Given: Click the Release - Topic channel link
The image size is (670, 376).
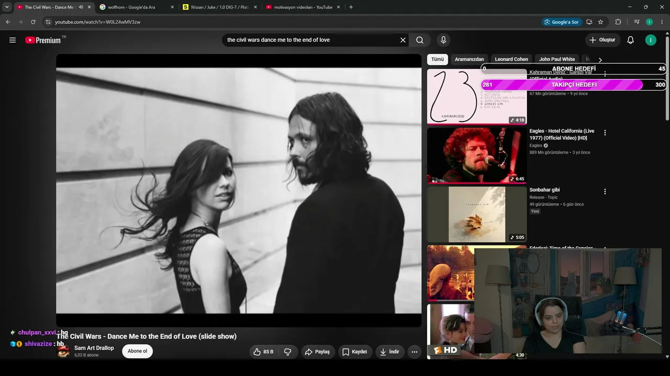Looking at the screenshot, I should pyautogui.click(x=543, y=197).
